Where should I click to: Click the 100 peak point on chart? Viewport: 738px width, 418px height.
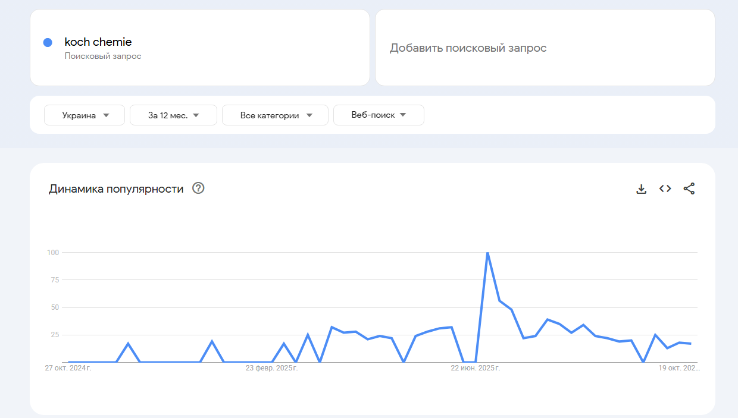[x=487, y=253]
